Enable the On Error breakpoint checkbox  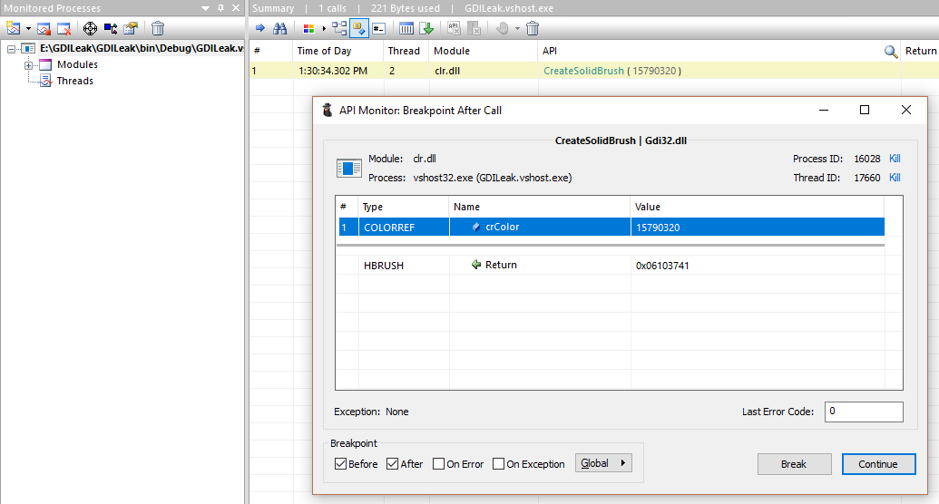point(438,464)
